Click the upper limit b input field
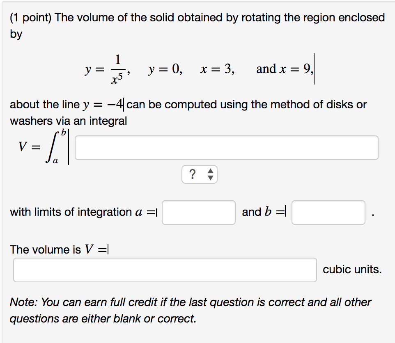The width and height of the screenshot is (395, 343). tap(328, 212)
